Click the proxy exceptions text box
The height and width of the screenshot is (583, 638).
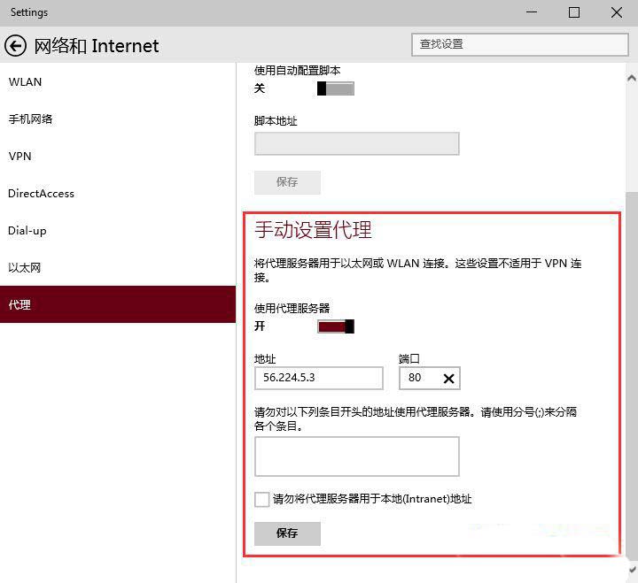pos(357,456)
